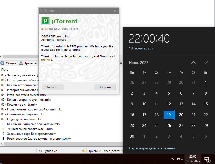Open the notification center icon in taskbar

[207, 159]
